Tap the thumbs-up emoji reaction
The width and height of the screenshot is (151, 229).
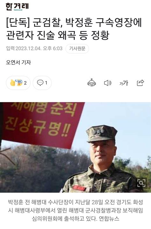click(x=13, y=83)
